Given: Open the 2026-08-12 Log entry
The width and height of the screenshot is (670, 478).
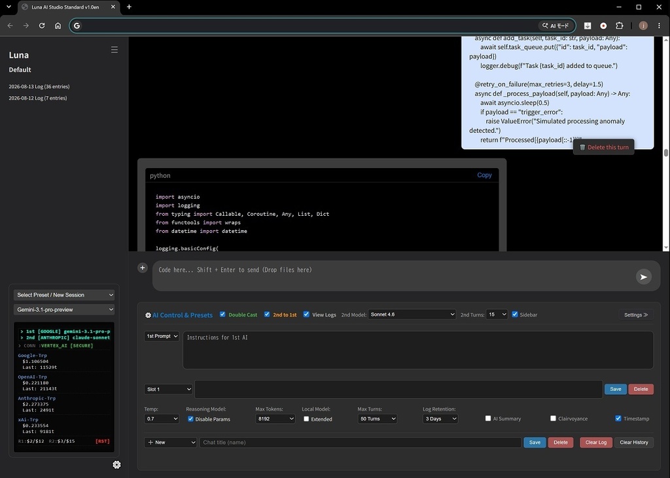Looking at the screenshot, I should (x=38, y=98).
